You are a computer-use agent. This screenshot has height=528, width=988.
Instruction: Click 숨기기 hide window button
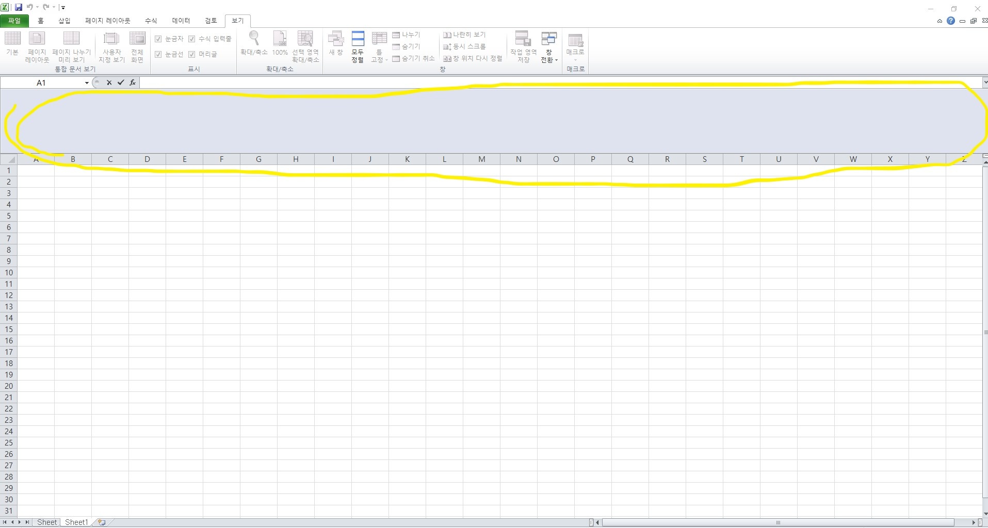(x=407, y=46)
